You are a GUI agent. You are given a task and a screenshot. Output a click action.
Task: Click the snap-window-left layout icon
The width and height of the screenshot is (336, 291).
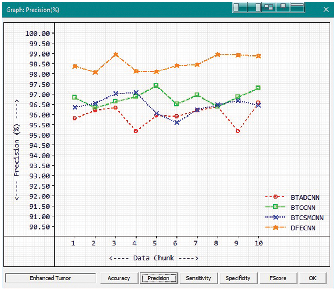point(240,7)
